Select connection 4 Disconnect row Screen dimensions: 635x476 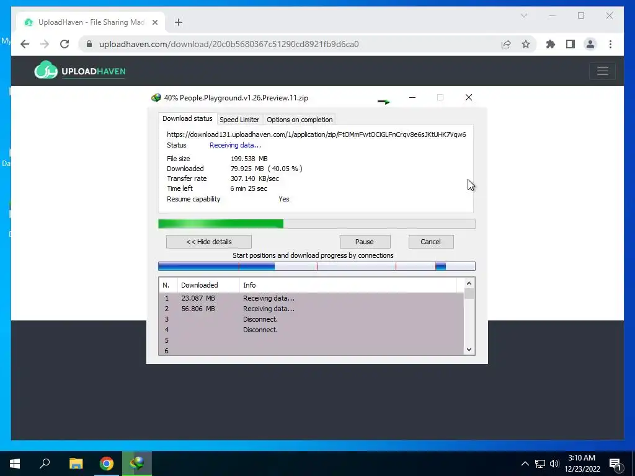[x=311, y=330]
